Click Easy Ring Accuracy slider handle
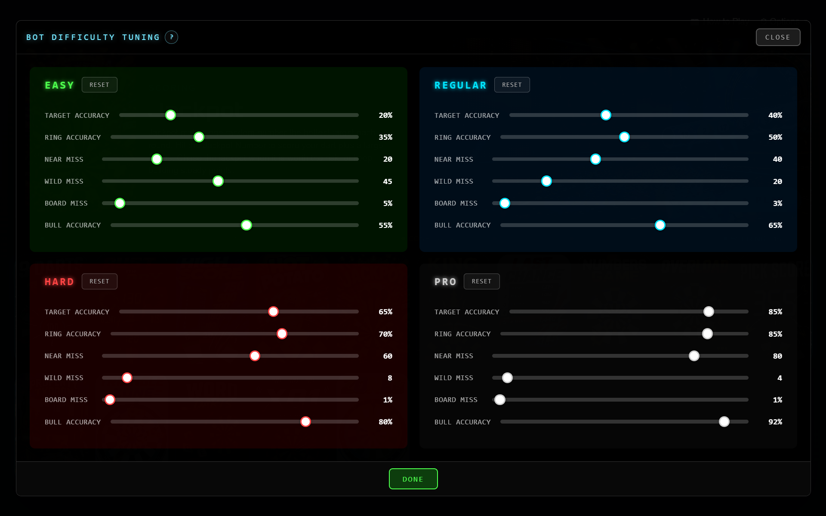826x516 pixels. [199, 137]
